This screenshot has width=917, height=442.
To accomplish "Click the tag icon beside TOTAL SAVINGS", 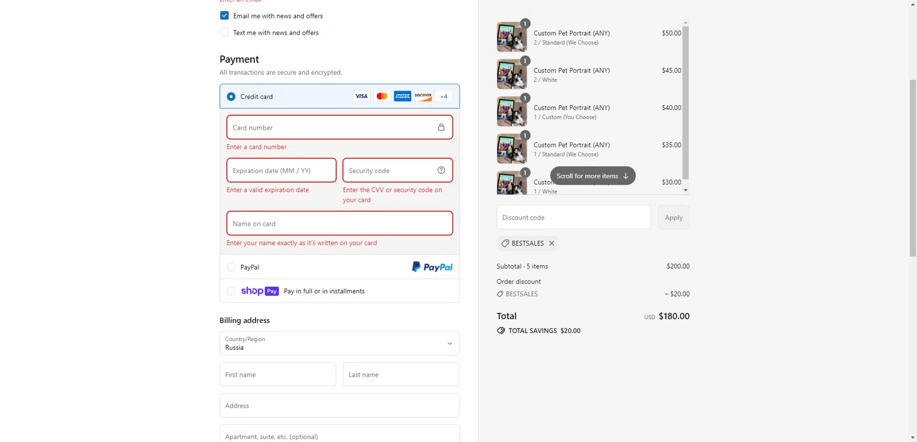I will pos(501,331).
